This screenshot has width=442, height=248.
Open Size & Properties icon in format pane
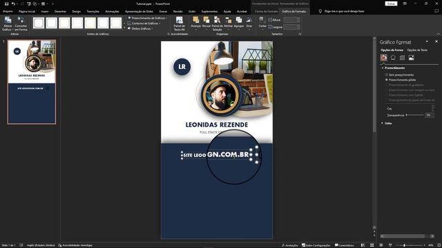pos(402,58)
